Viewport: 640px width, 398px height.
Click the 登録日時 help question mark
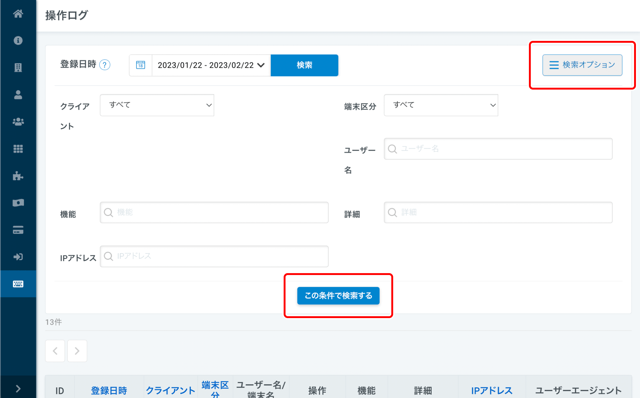coord(105,65)
